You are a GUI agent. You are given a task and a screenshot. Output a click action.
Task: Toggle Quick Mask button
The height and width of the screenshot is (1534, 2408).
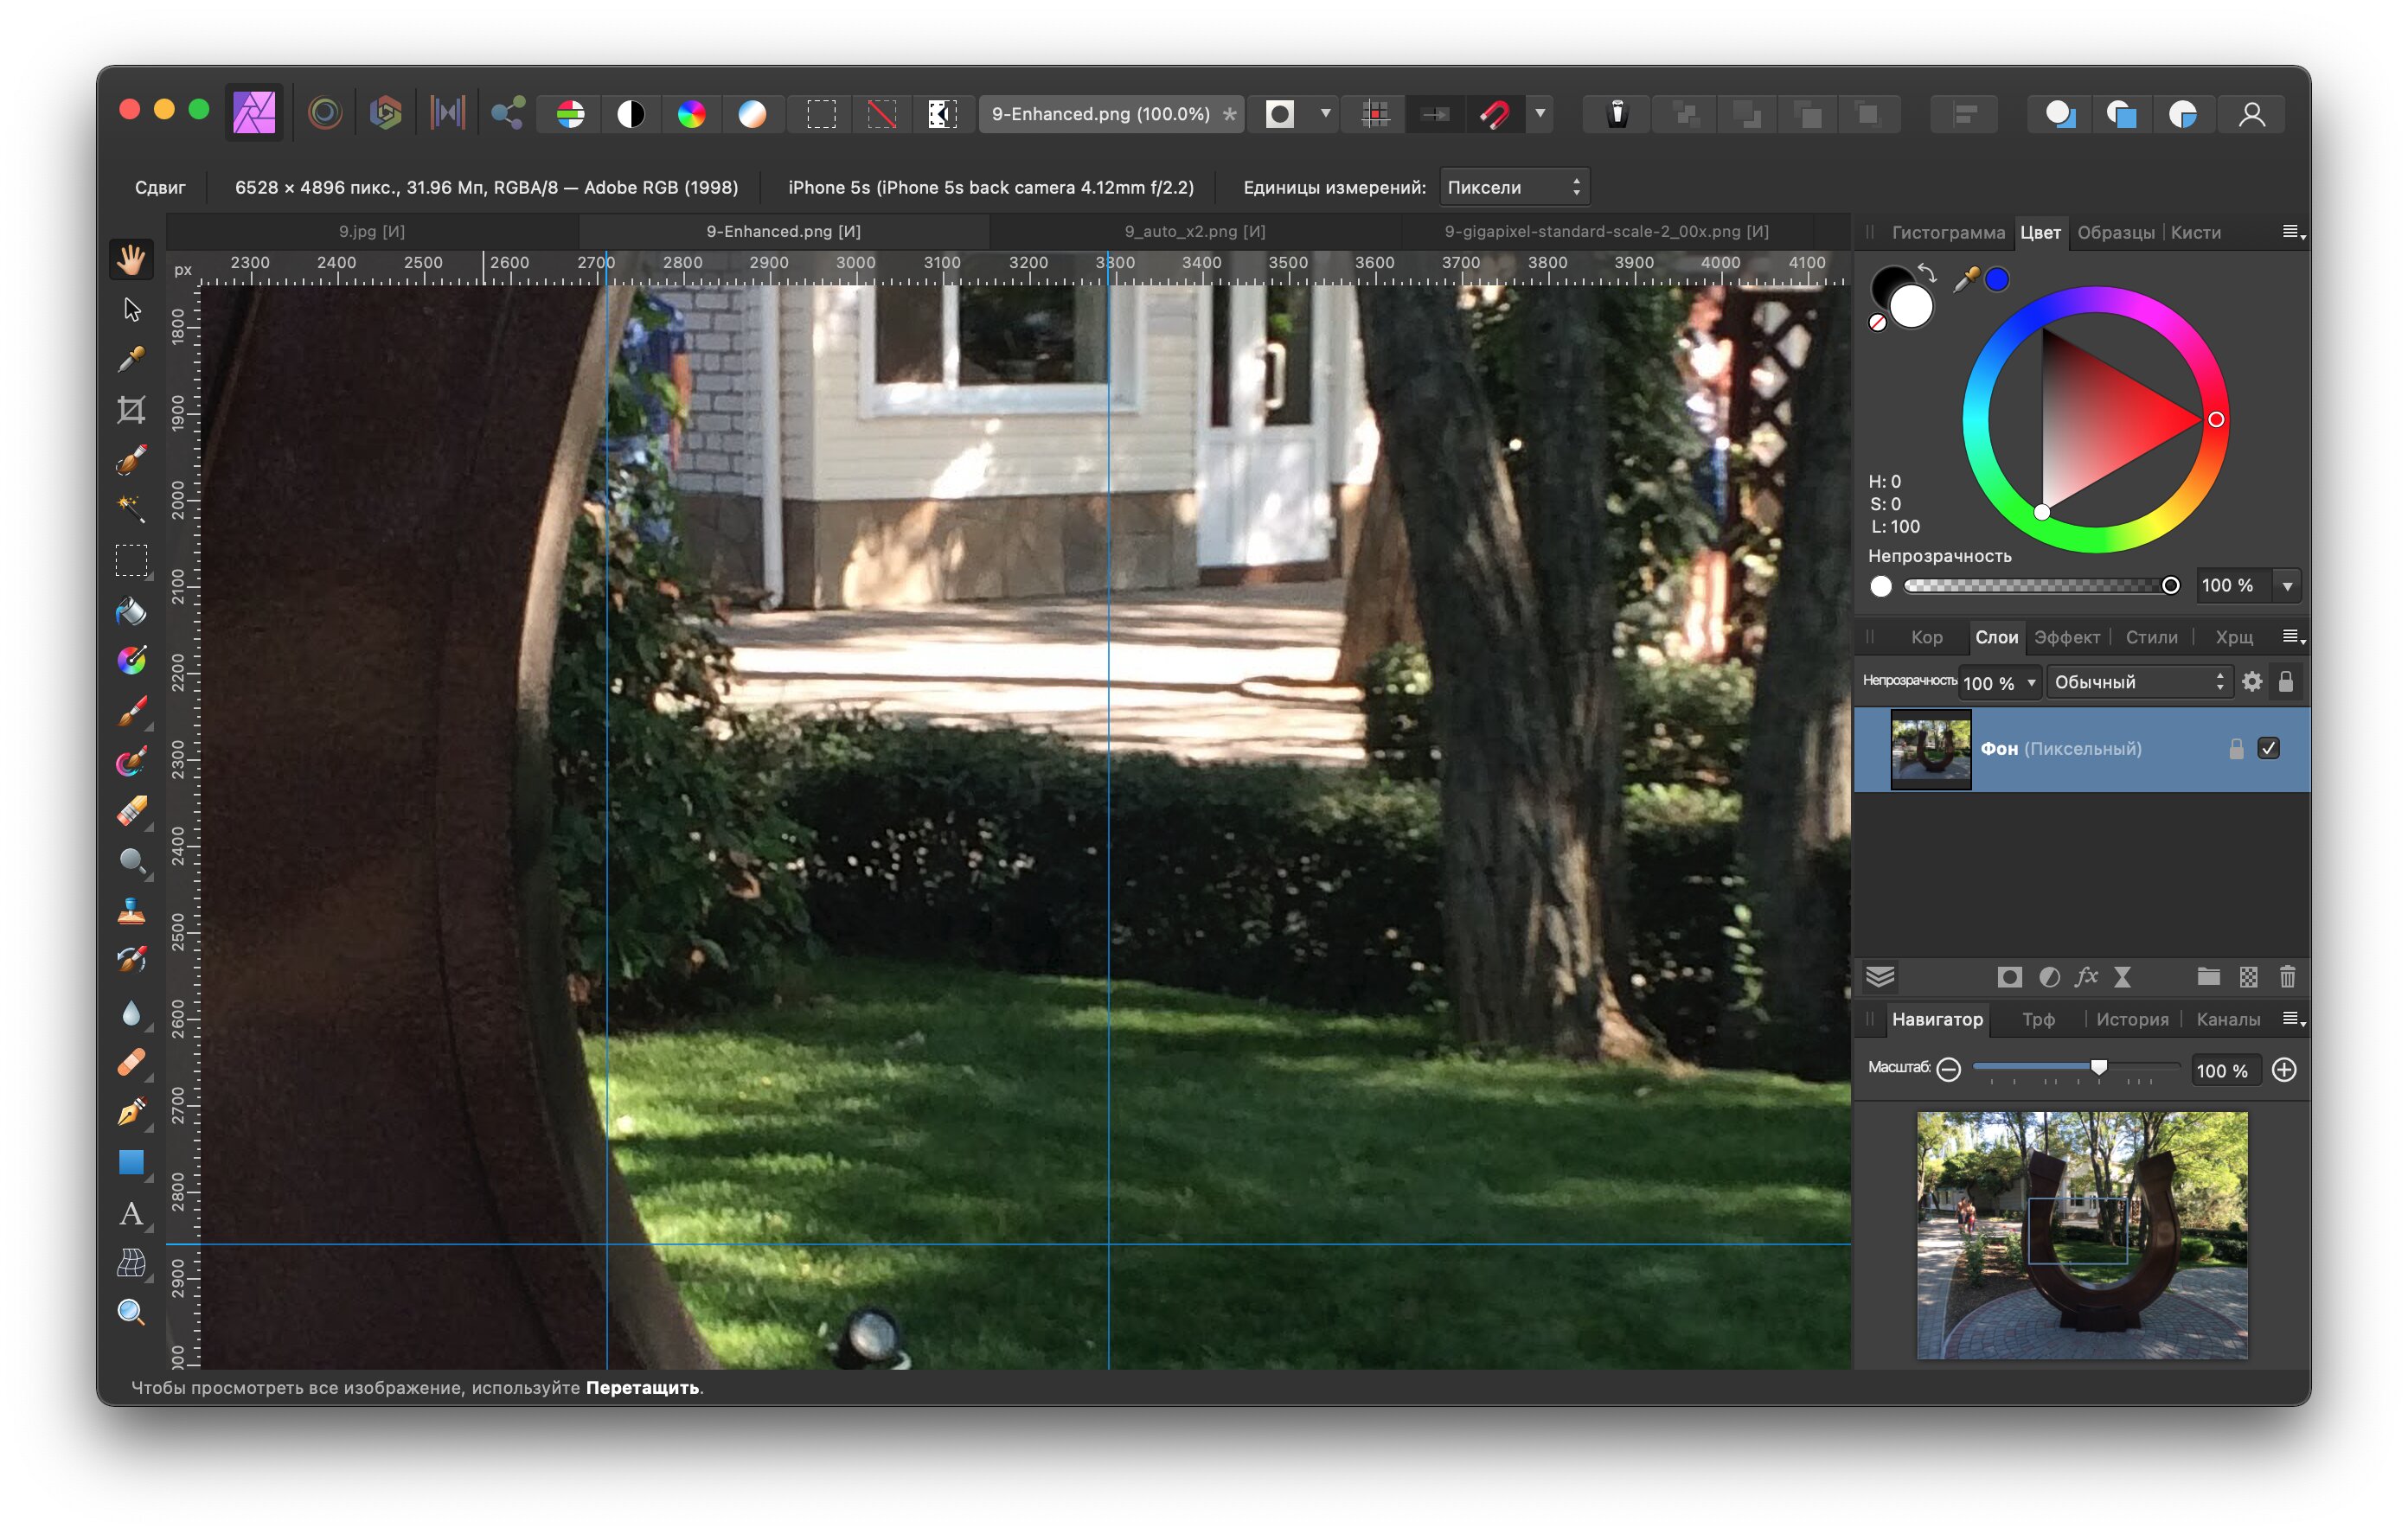click(1280, 114)
